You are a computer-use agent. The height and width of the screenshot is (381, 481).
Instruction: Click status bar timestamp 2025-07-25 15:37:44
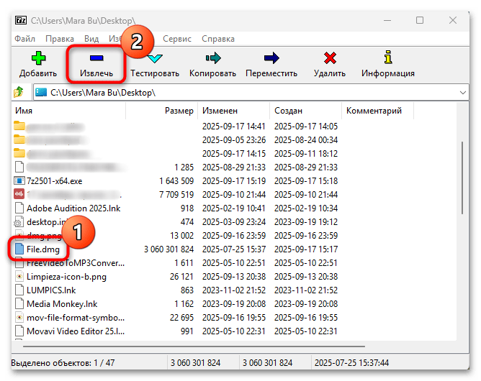tap(351, 363)
